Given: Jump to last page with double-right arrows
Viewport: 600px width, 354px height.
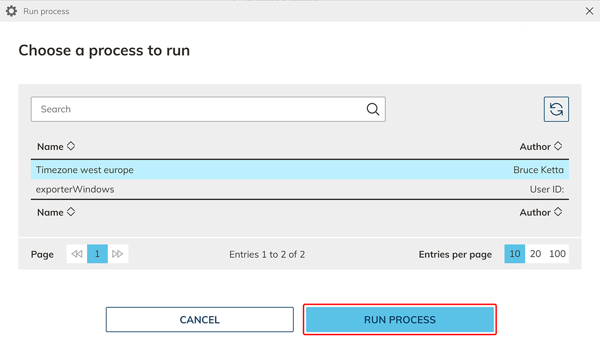Looking at the screenshot, I should (118, 254).
